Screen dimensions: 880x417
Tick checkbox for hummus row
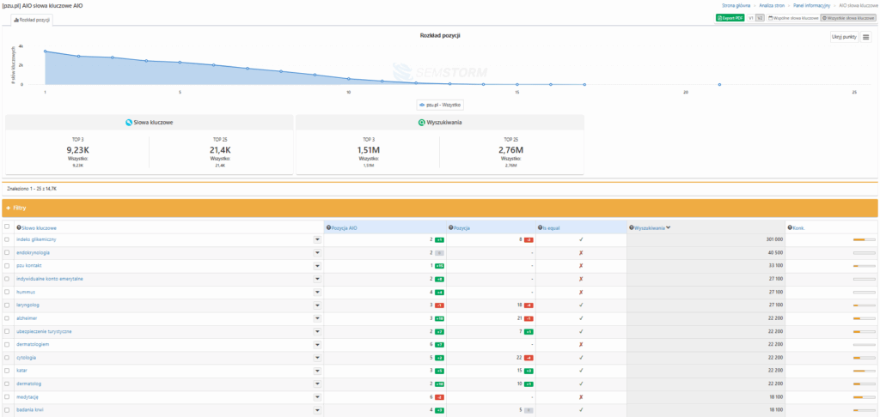(7, 292)
